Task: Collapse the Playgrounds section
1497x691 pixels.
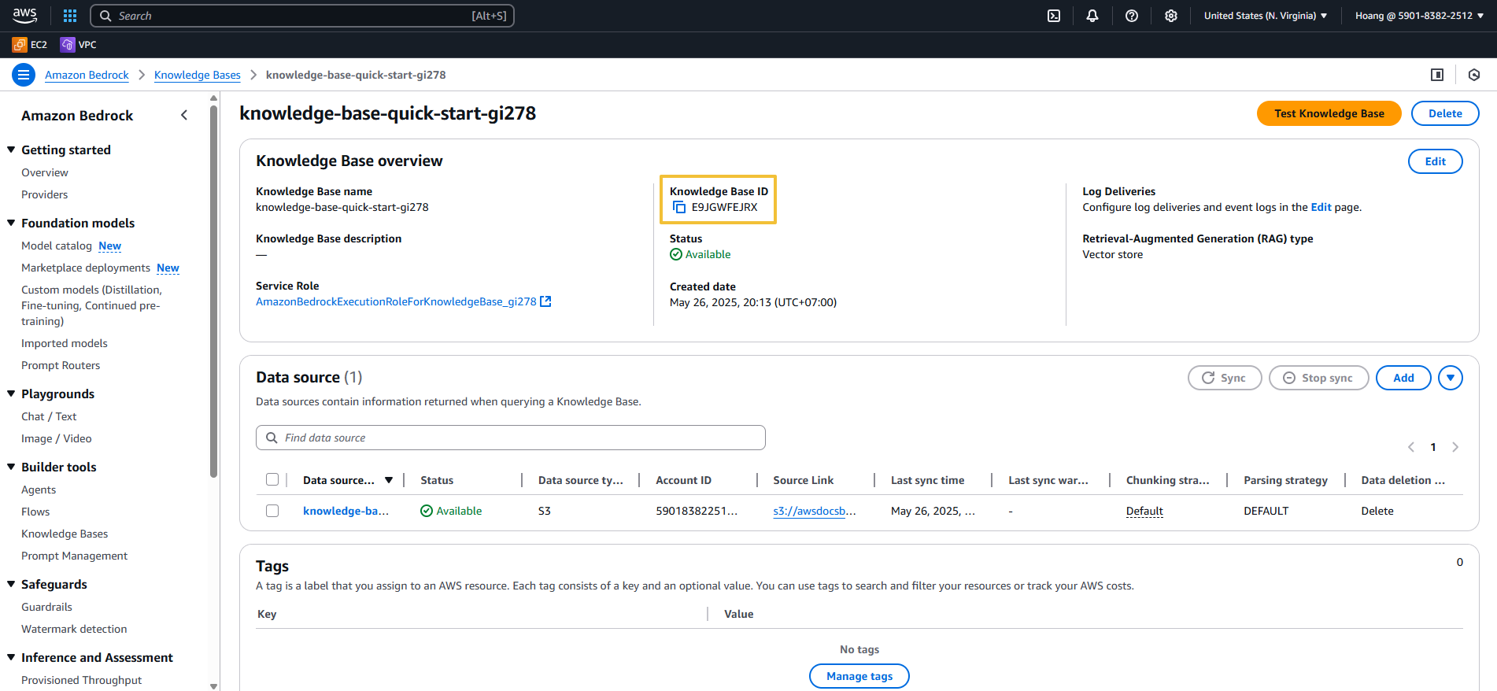Action: pos(11,394)
